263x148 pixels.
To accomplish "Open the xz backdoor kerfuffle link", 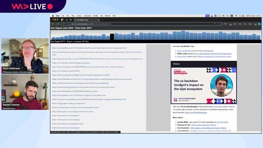I will [220, 107].
